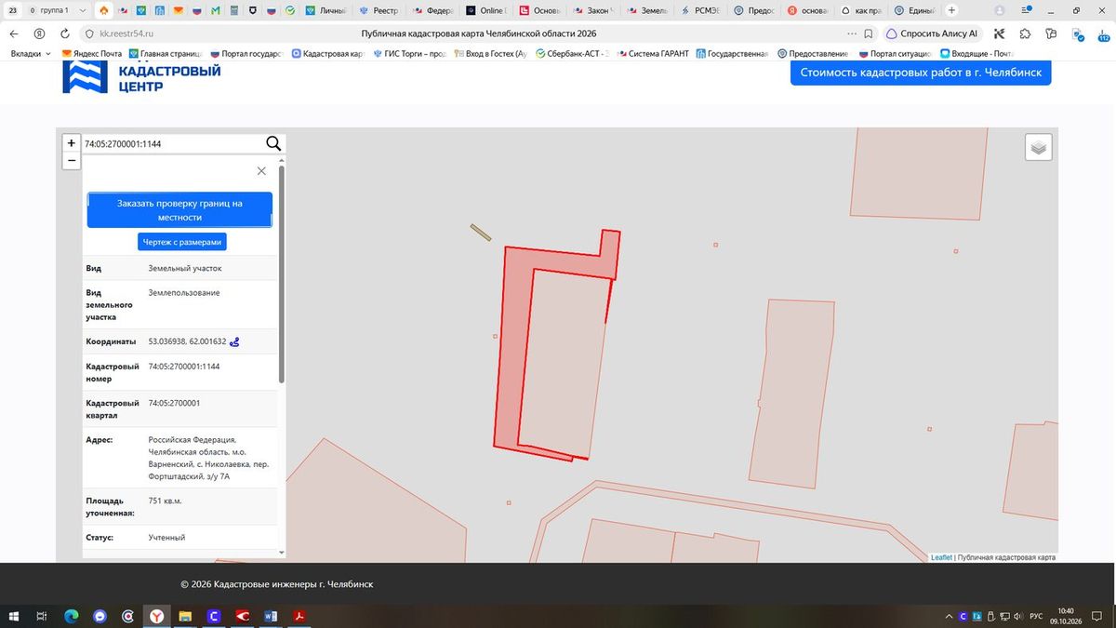The width and height of the screenshot is (1116, 628).
Task: Click the magnifier search icon
Action: pyautogui.click(x=273, y=143)
